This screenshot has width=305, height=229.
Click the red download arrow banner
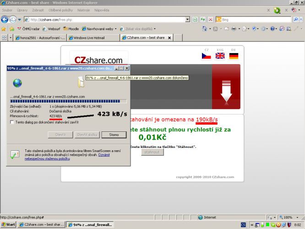[226, 87]
